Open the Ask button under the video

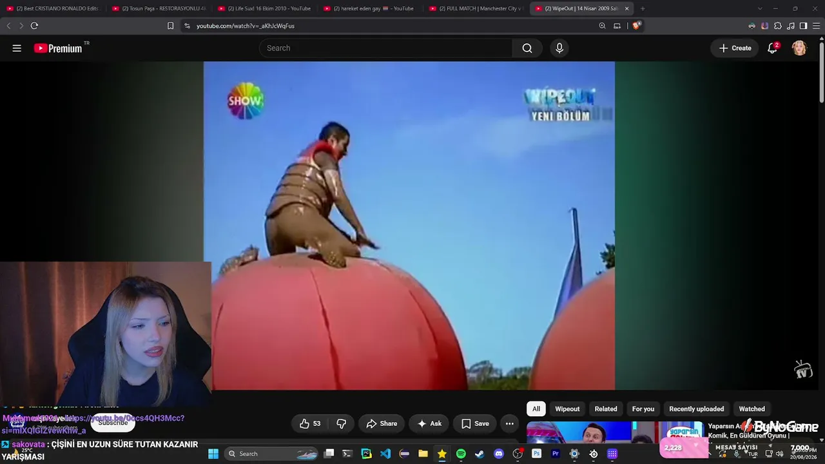click(x=429, y=423)
